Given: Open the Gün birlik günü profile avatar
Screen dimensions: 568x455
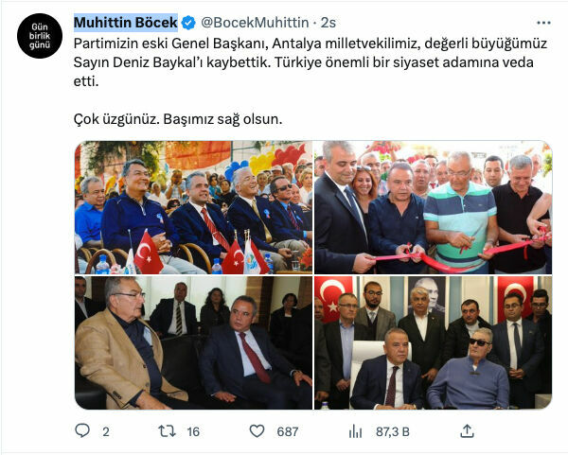Looking at the screenshot, I should pos(40,36).
